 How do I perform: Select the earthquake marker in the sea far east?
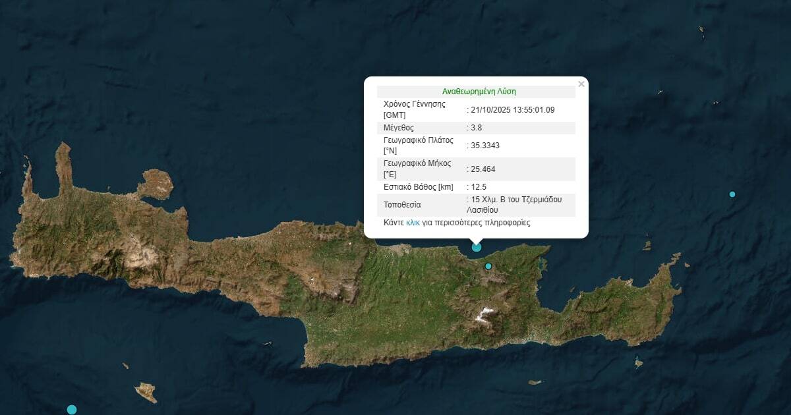click(732, 194)
